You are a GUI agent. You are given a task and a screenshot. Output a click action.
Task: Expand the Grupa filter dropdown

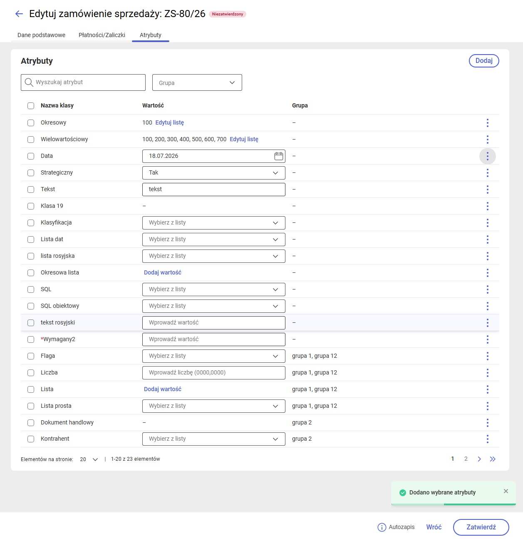[x=197, y=82]
